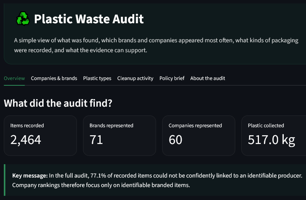Go to the Cleanup activity tab
306x200 pixels.
coord(135,78)
